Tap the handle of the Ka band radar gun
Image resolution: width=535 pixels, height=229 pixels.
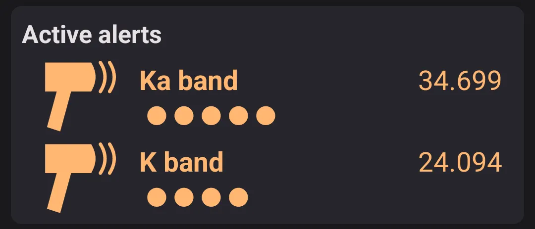[x=58, y=111]
